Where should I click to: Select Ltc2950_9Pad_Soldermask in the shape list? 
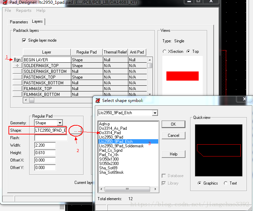[121, 146]
